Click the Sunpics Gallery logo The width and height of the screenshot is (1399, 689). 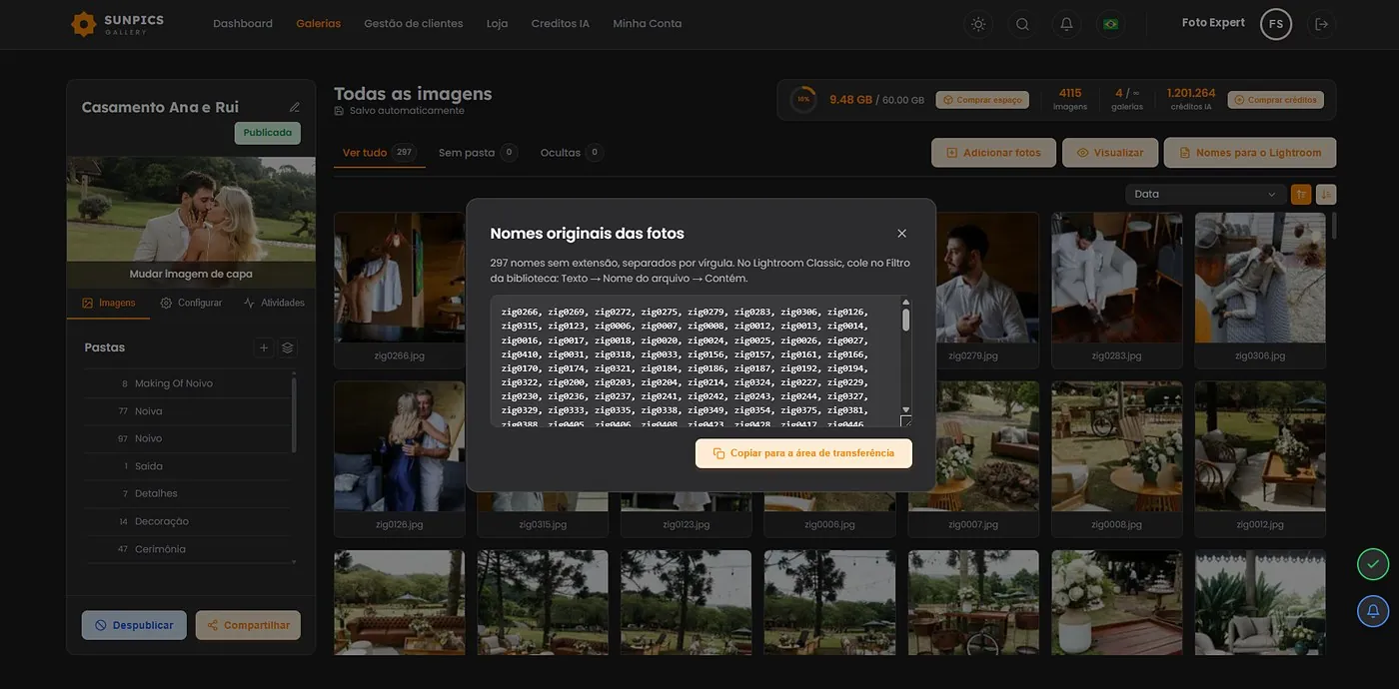pos(117,24)
